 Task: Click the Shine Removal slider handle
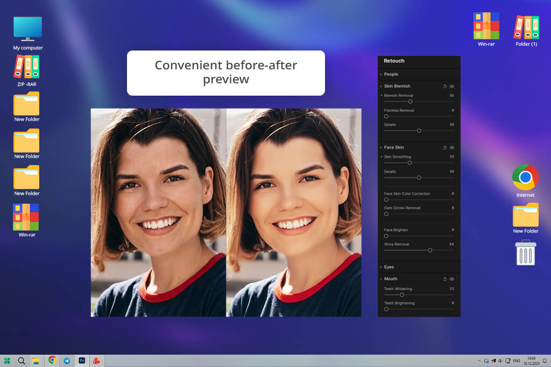pos(430,250)
